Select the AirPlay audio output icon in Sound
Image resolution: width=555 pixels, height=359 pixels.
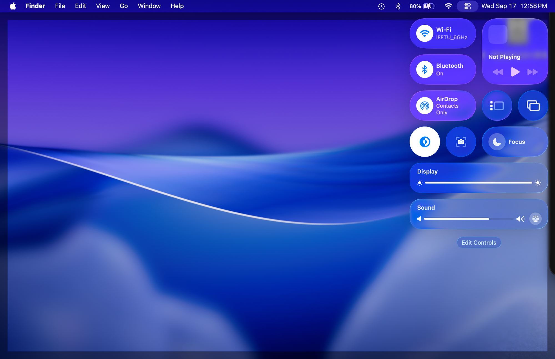[536, 219]
